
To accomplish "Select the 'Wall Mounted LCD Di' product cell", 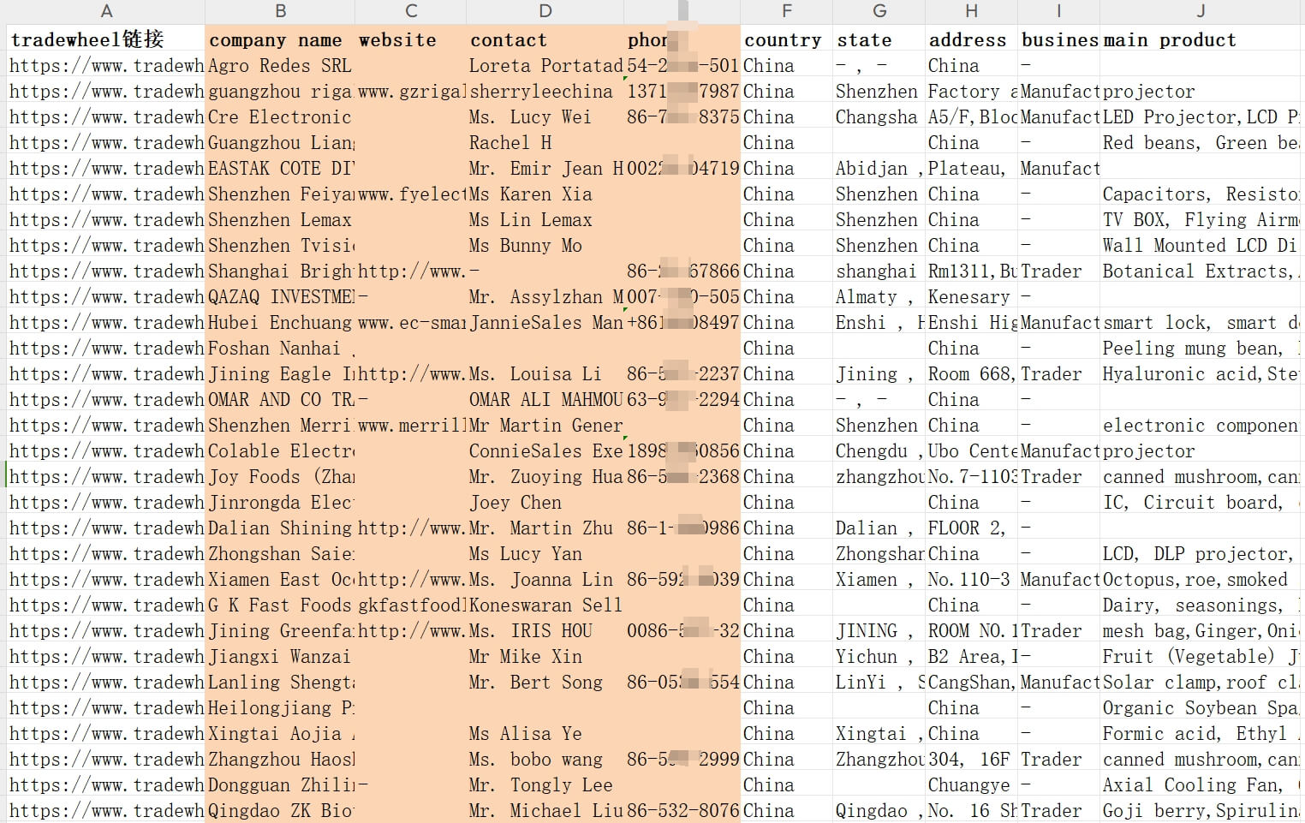I will click(x=1201, y=245).
